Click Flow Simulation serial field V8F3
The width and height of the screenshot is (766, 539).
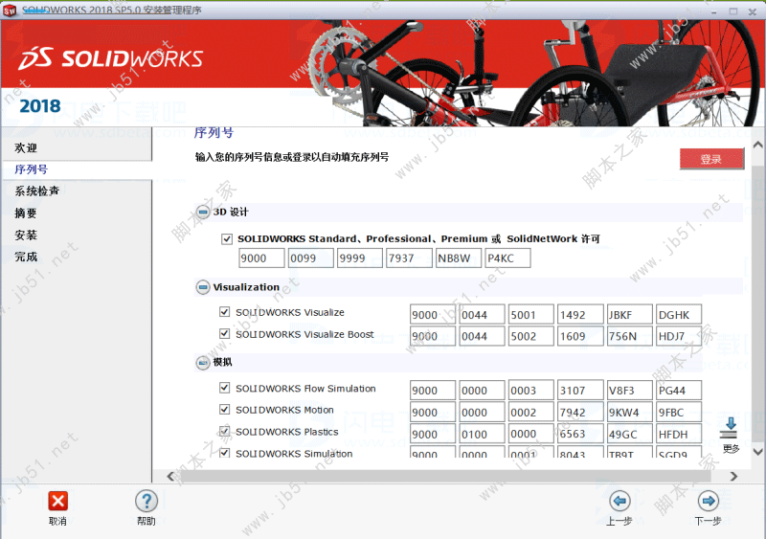(x=630, y=391)
